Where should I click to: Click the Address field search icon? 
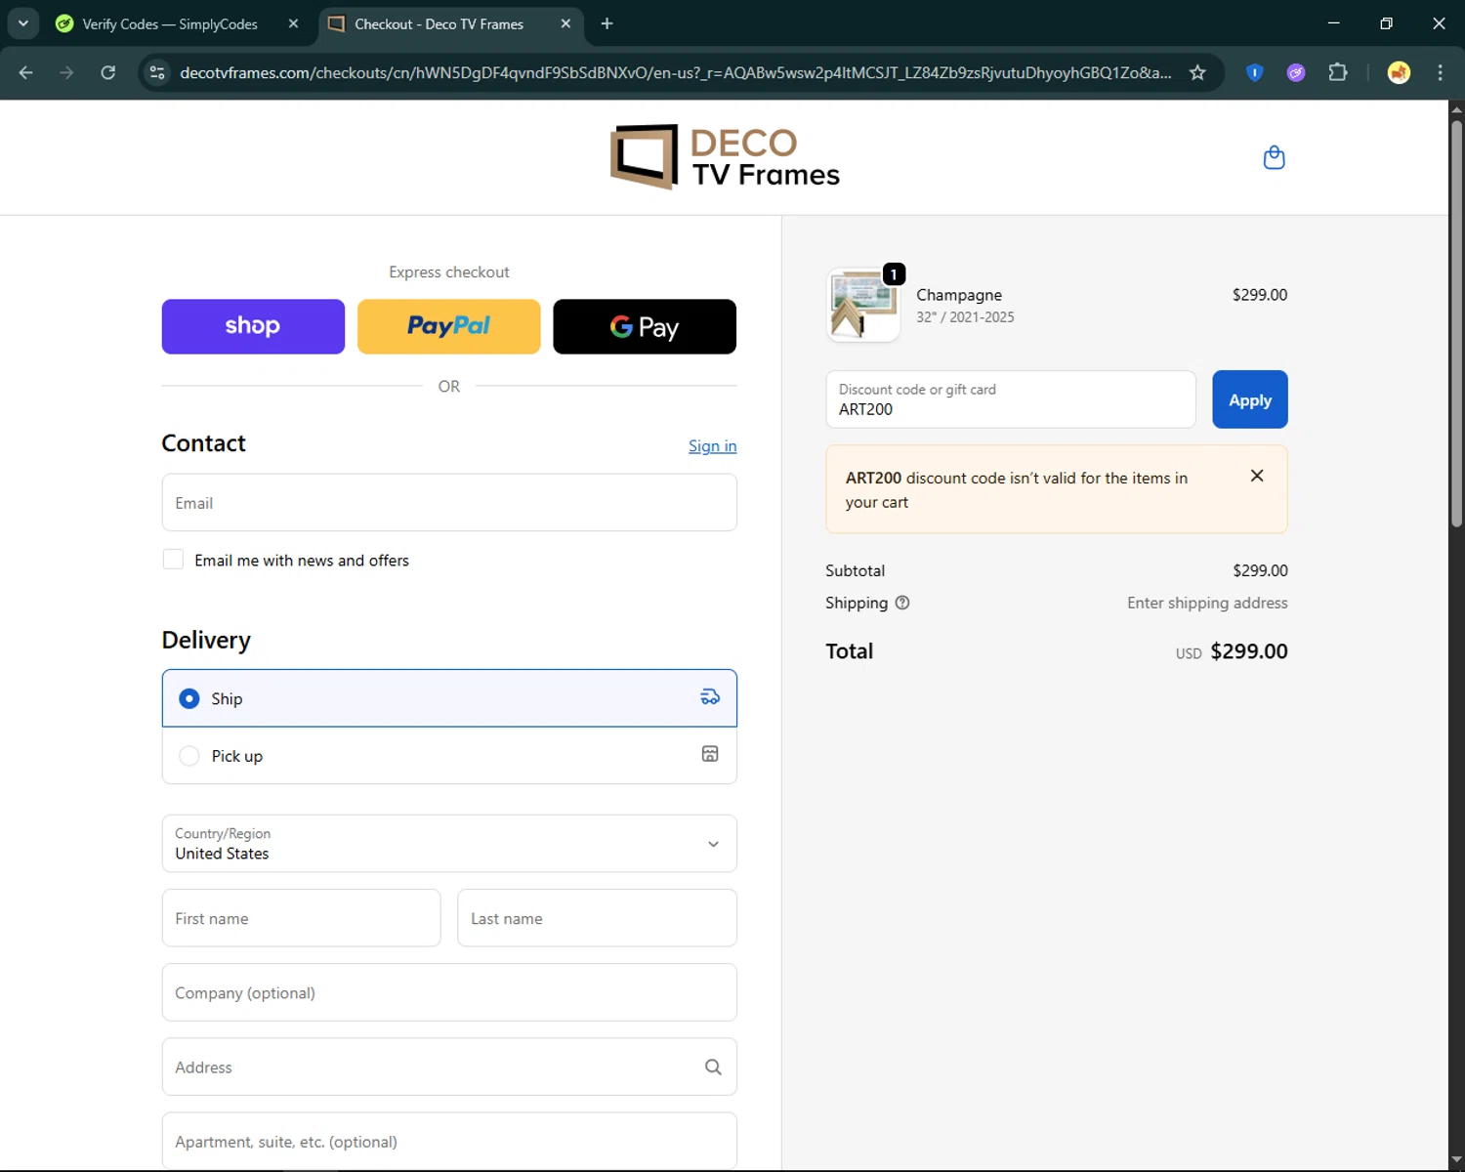point(713,1067)
